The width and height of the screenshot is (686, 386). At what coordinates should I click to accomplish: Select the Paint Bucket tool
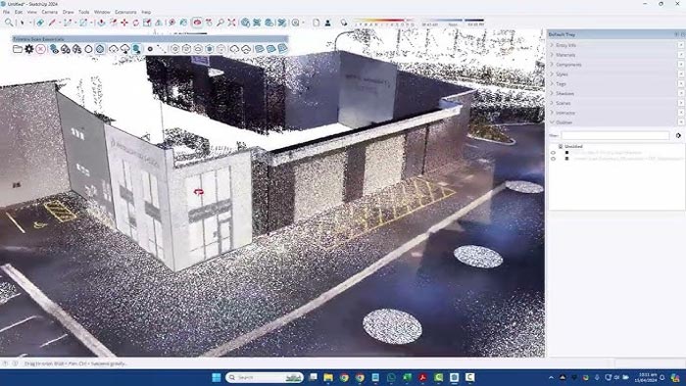pos(183,23)
